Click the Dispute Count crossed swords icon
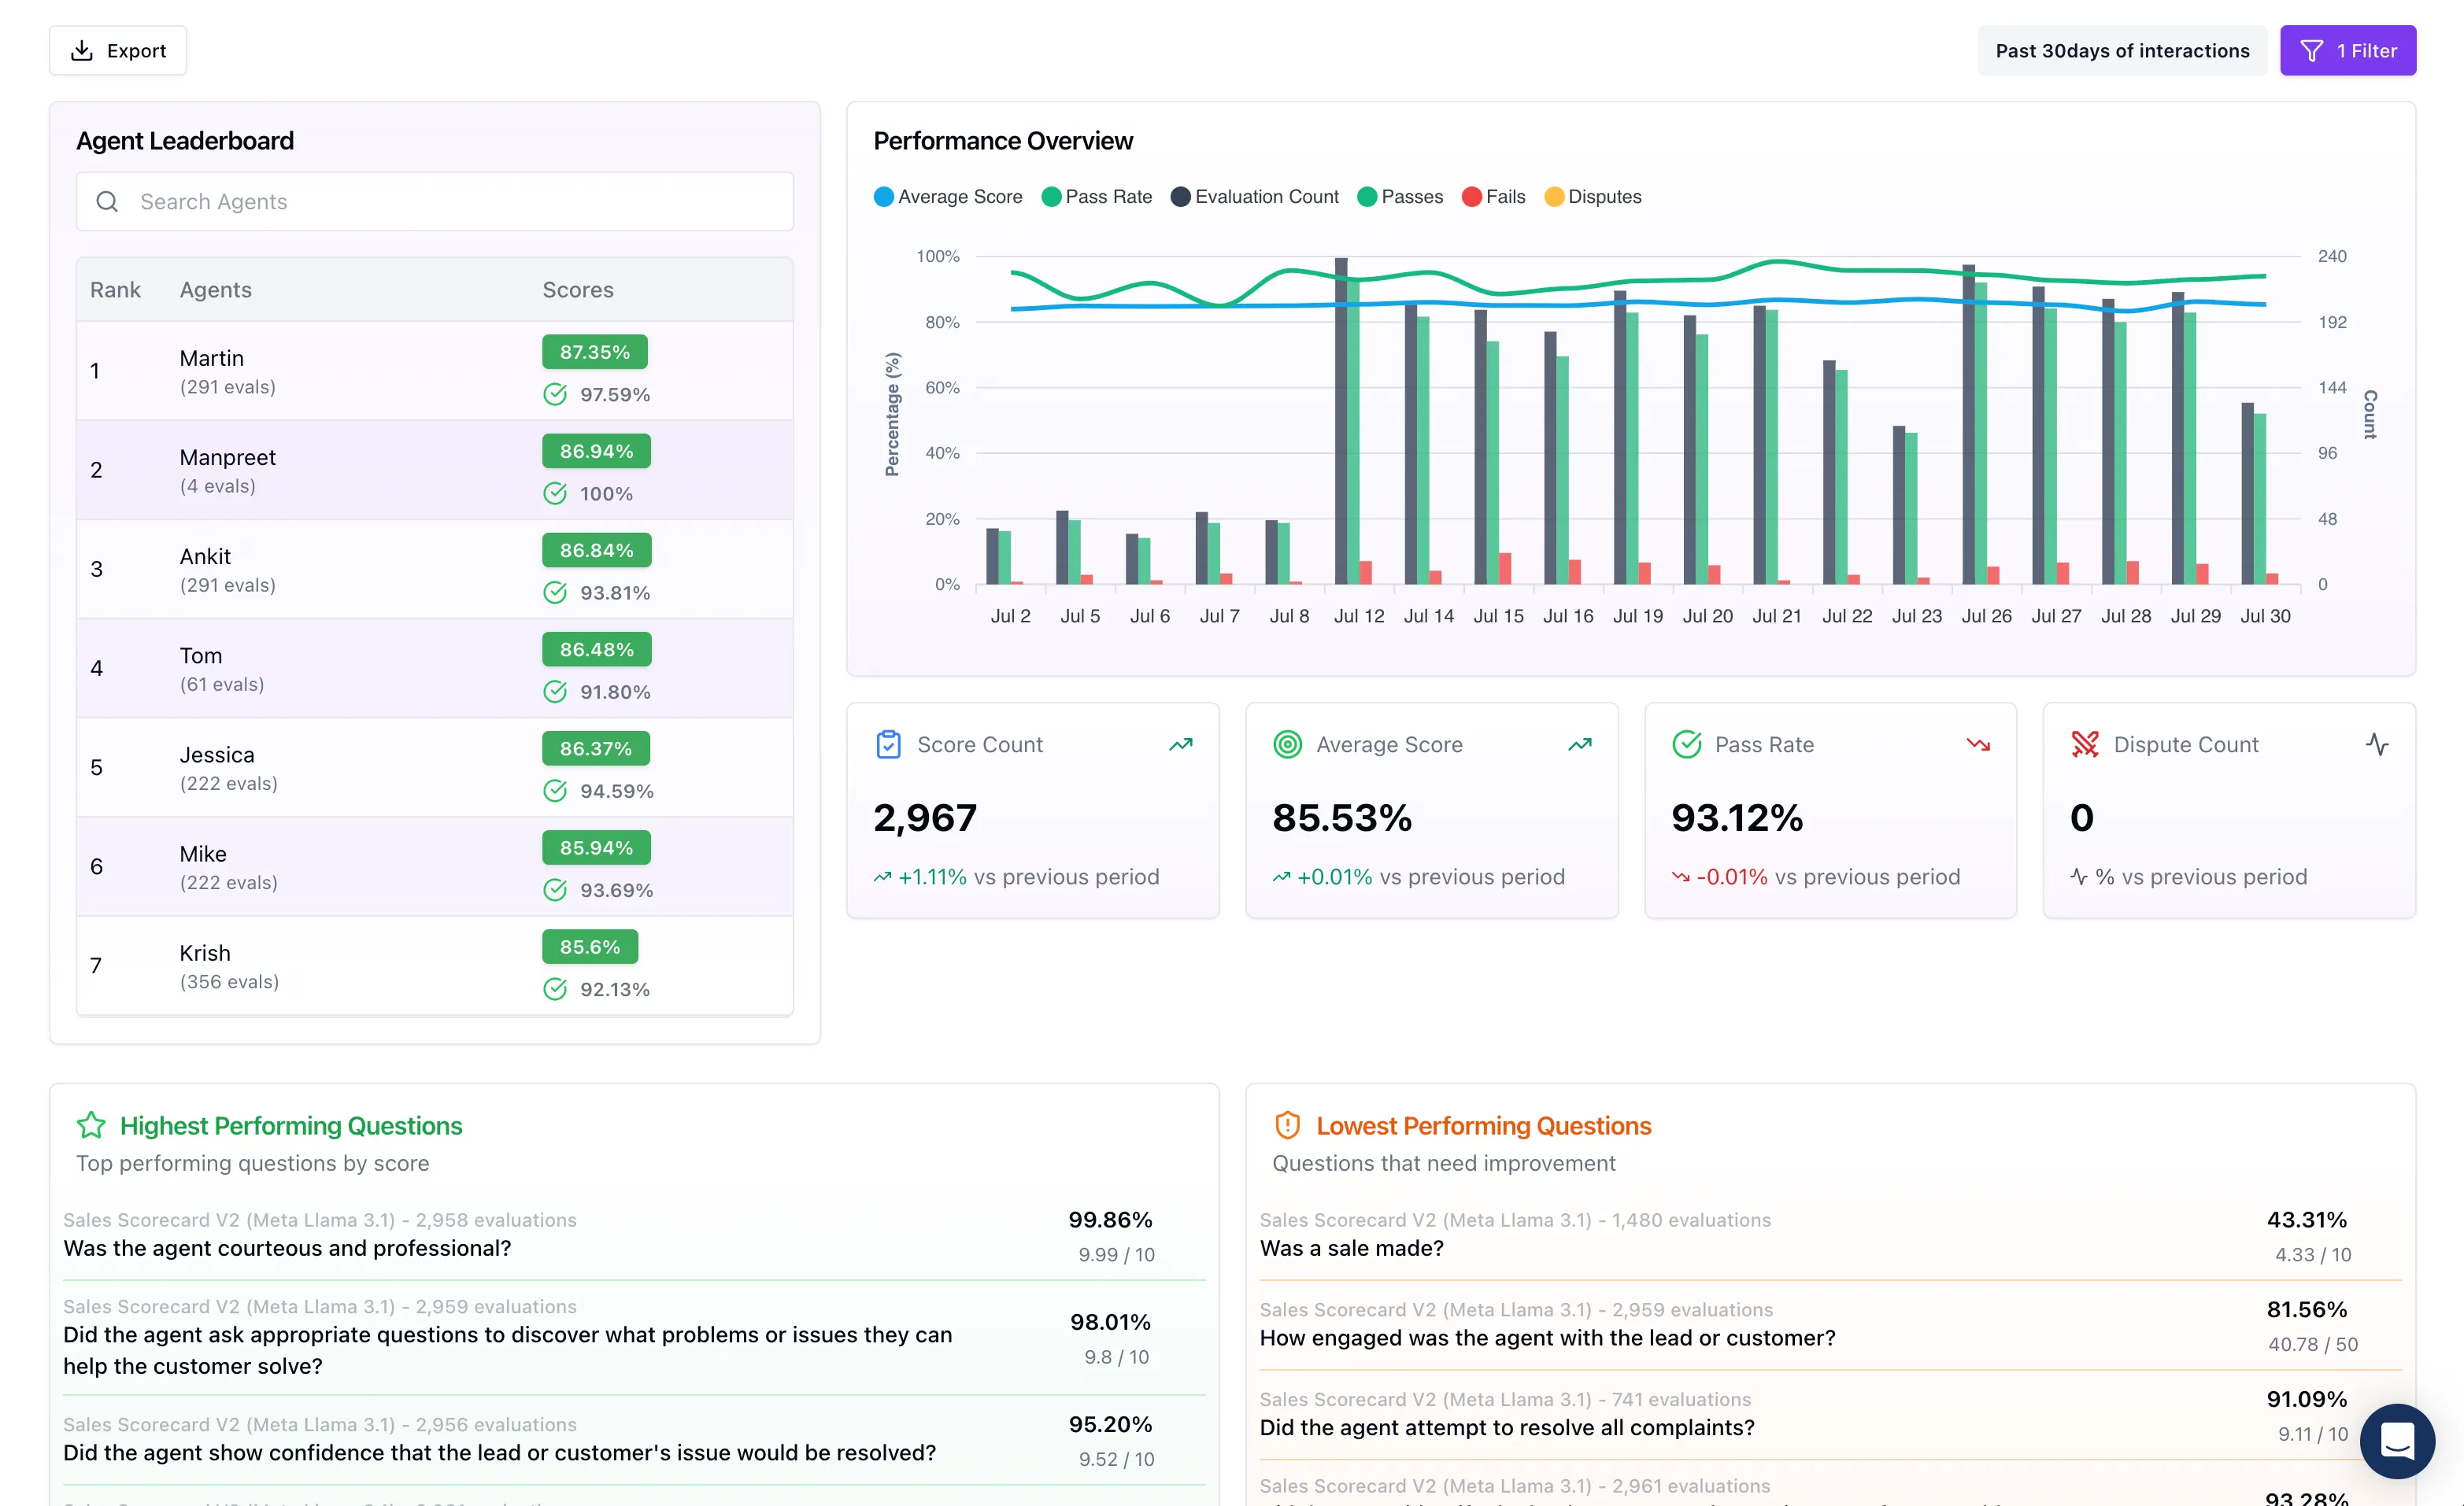 2085,744
